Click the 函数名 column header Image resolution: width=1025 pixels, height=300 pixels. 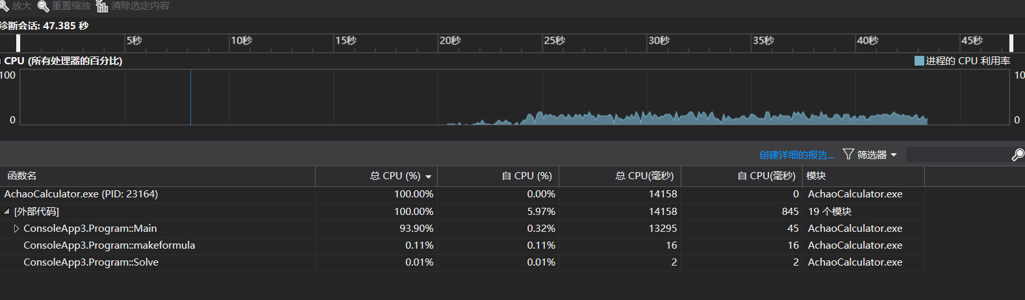22,176
